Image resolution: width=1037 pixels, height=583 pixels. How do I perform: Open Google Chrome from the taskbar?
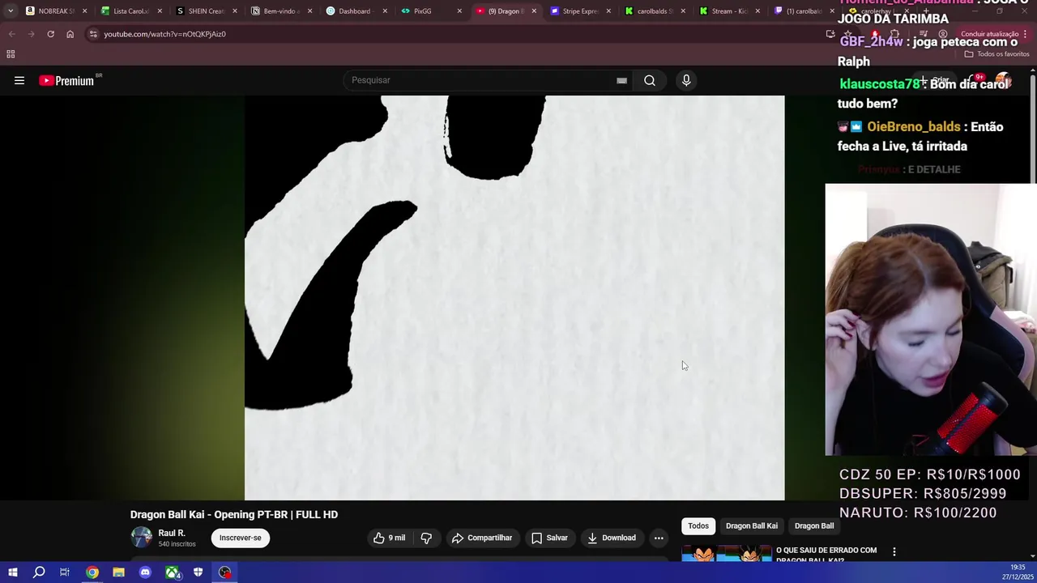pyautogui.click(x=92, y=572)
